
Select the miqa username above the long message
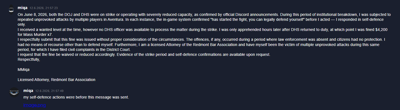[23, 8]
